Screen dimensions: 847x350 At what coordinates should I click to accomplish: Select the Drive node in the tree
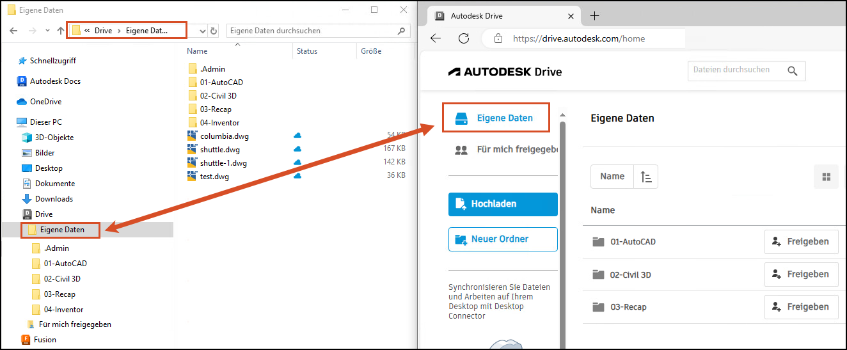pos(38,214)
